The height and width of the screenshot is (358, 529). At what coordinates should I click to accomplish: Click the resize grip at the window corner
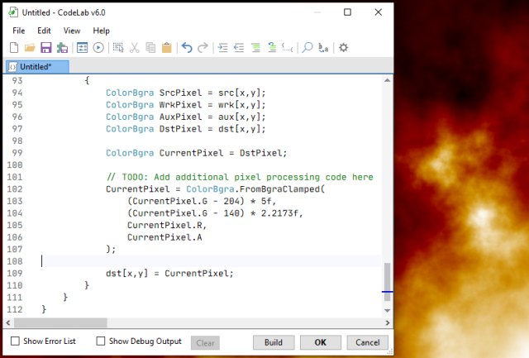(x=389, y=351)
